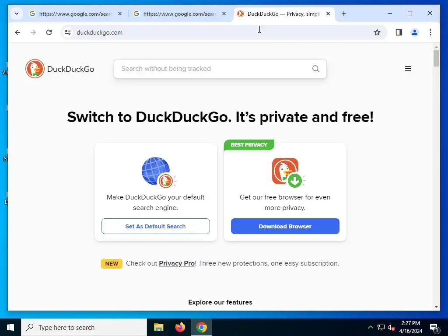
Task: Click the taskbar 'Type here to search' box
Action: point(84,327)
